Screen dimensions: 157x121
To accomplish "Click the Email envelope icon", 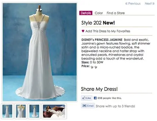I will pyautogui.click(x=84, y=106).
